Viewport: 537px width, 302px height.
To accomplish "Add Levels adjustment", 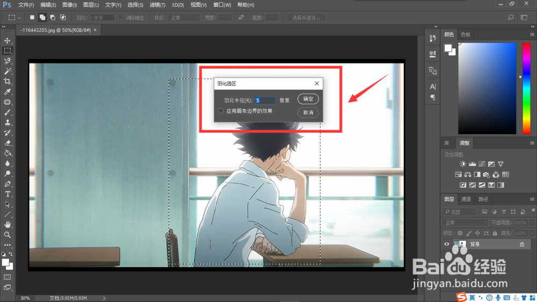I will (472, 164).
